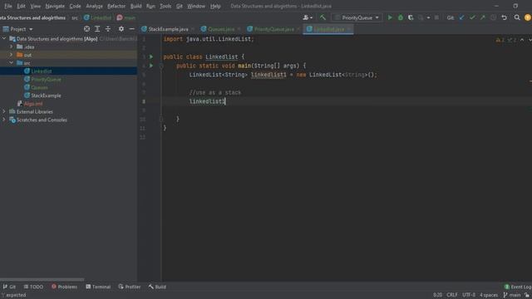This screenshot has width=532, height=299.
Task: Collapse the src folder
Action: click(11, 63)
